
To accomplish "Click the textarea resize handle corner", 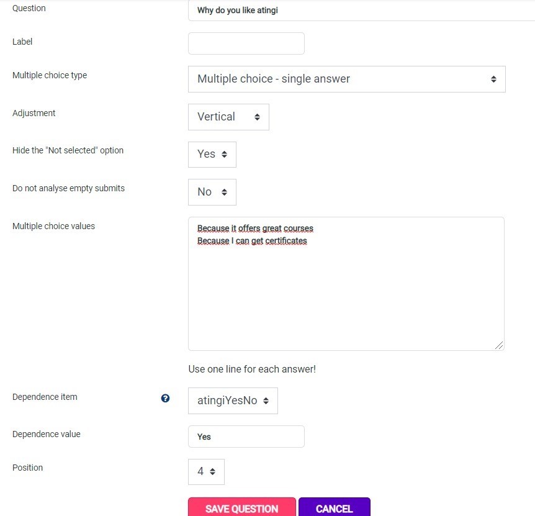I will pyautogui.click(x=499, y=345).
